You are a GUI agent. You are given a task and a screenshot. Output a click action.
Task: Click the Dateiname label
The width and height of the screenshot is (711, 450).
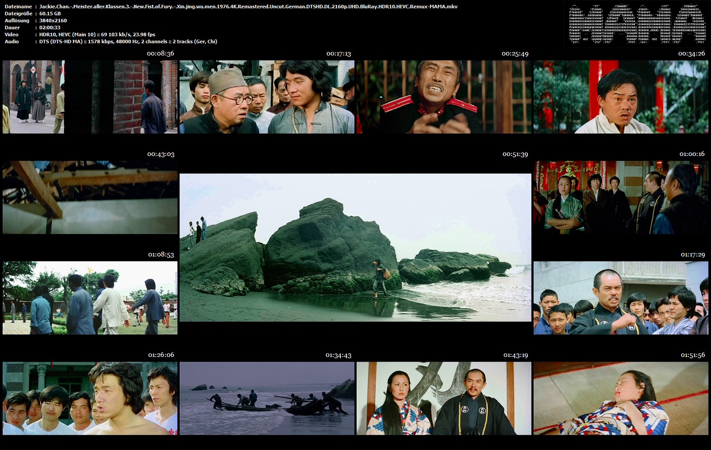(18, 7)
